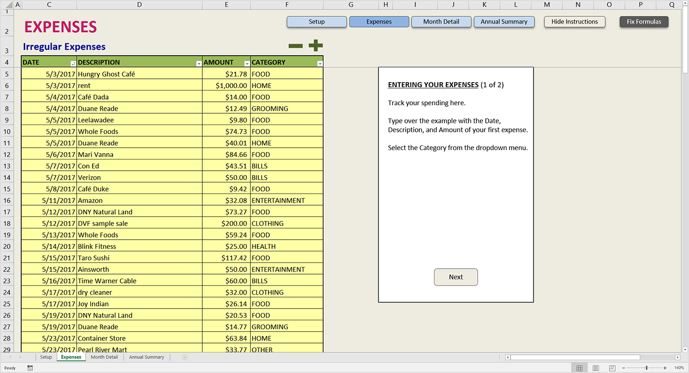Screen dimensions: 689x373
Task: Click the Month Detail navigation button
Action: pos(441,22)
